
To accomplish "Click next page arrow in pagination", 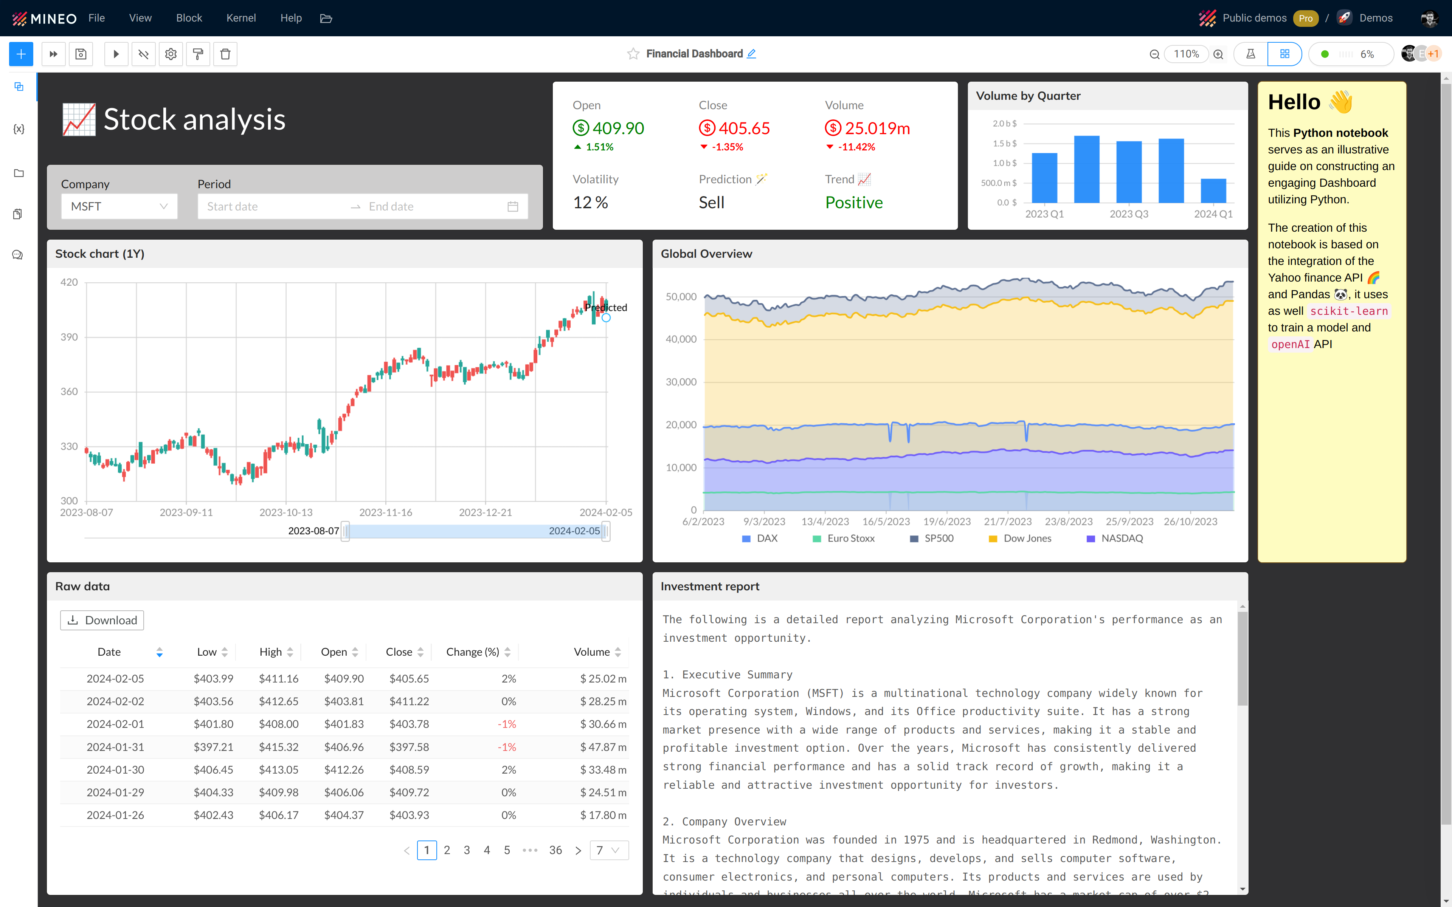I will pos(578,851).
